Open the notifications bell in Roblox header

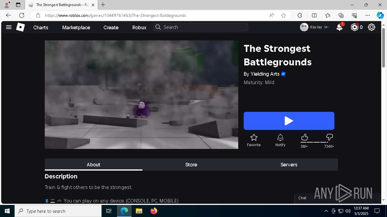coord(340,27)
